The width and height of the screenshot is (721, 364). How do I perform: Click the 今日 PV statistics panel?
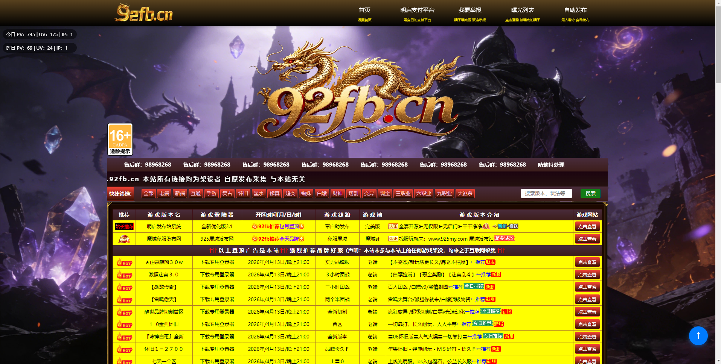[40, 34]
